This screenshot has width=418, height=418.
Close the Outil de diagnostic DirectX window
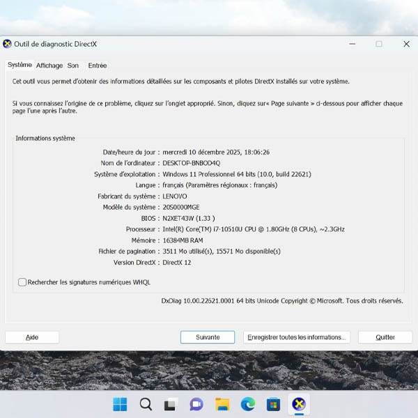(406, 44)
